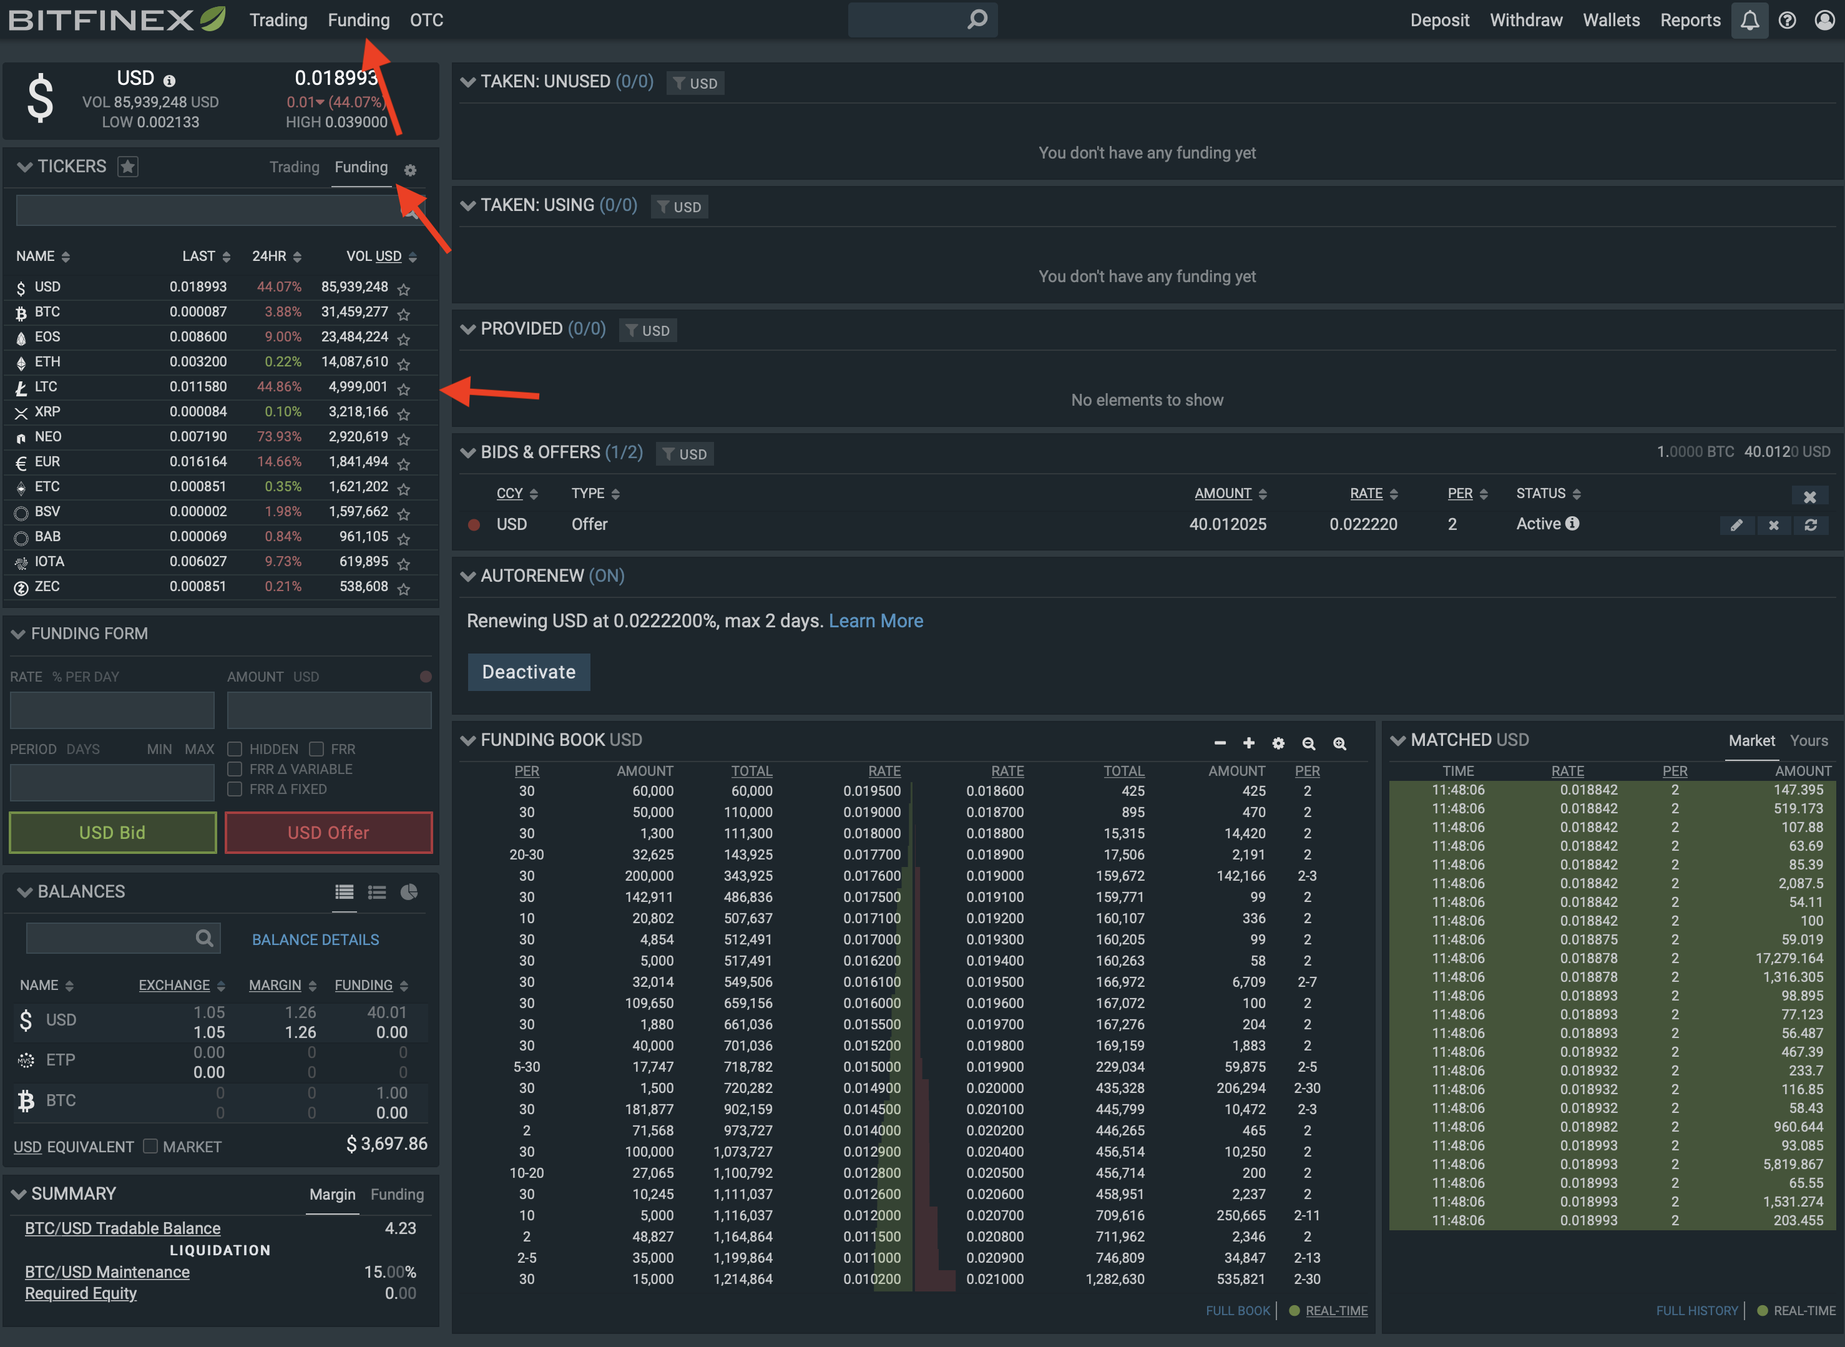Open BALANCE DETAILS link
The height and width of the screenshot is (1347, 1845).
coord(316,939)
